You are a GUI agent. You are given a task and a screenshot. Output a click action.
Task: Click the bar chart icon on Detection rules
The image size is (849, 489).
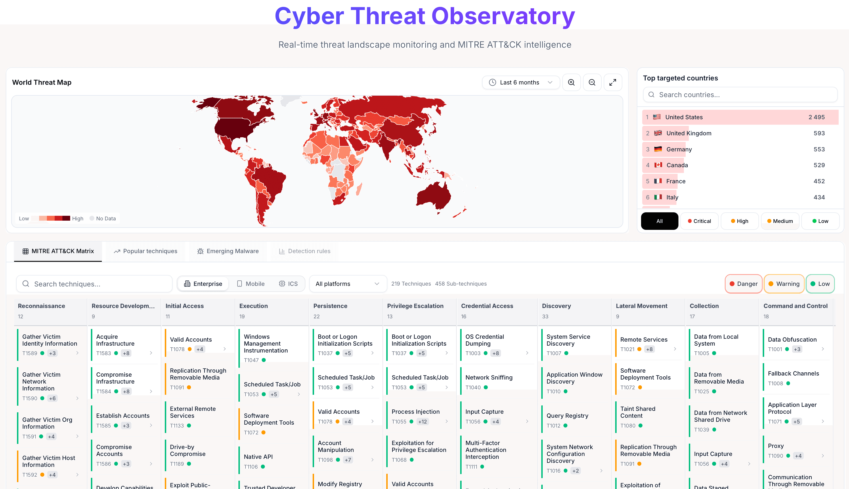tap(282, 251)
